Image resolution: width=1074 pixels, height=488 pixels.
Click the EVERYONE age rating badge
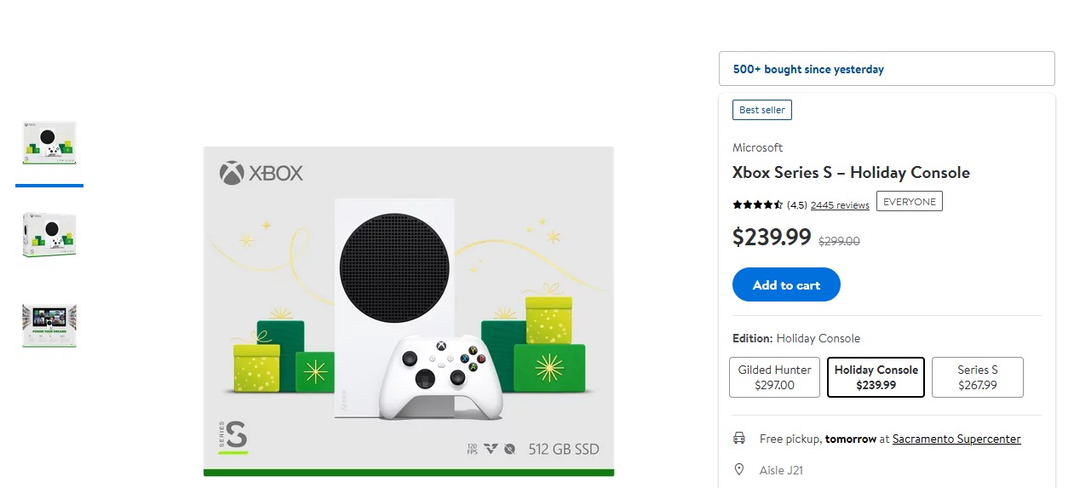point(909,202)
